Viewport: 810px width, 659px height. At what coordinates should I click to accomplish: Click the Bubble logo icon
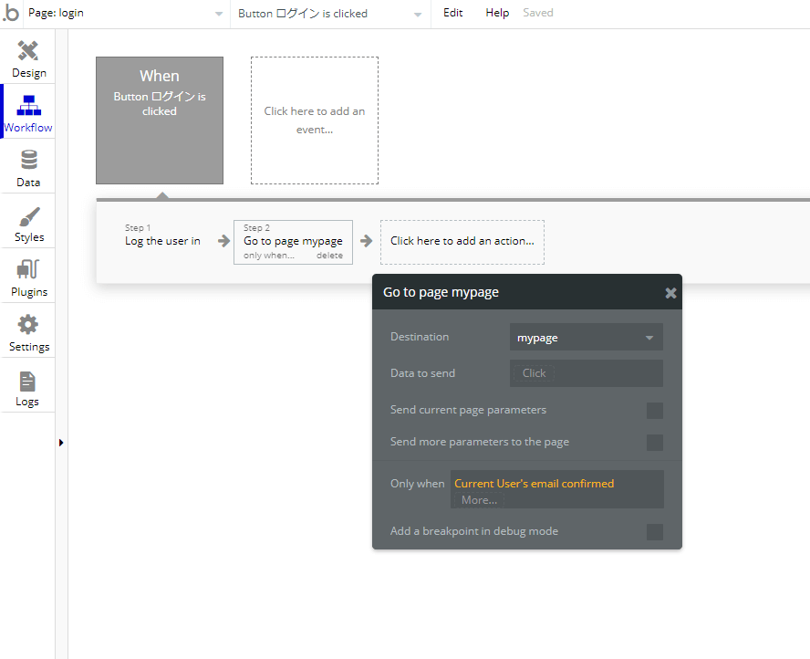(11, 13)
